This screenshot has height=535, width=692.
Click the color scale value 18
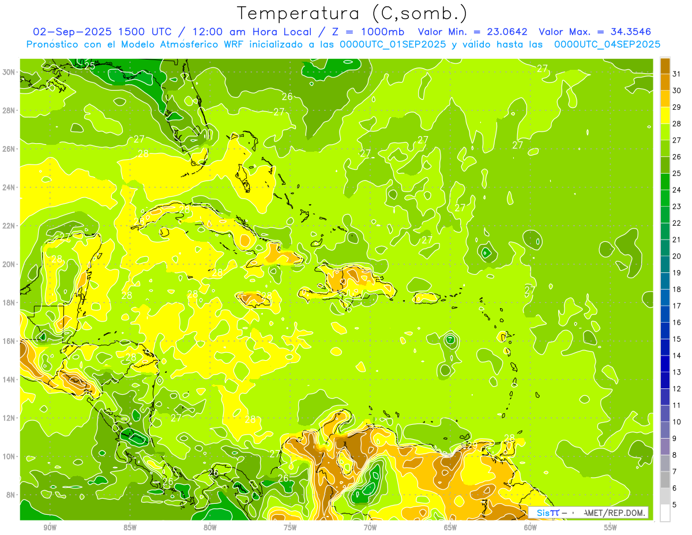tap(677, 289)
